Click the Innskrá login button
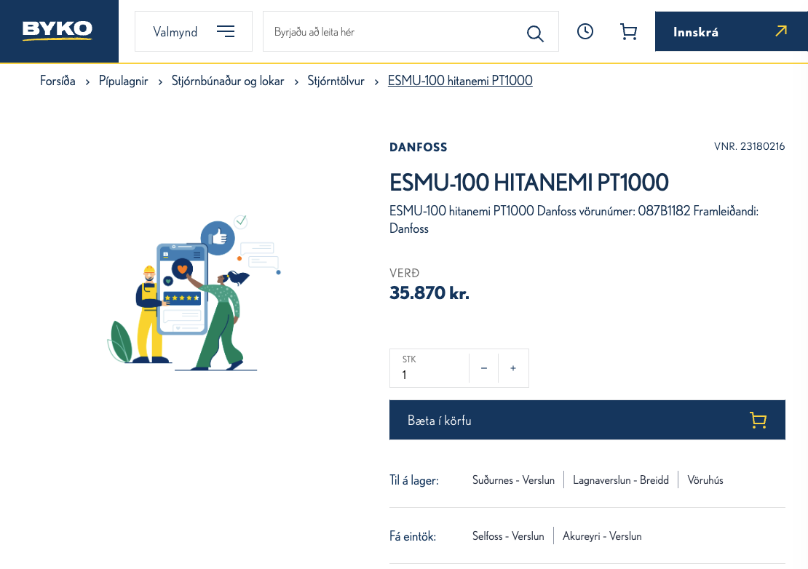This screenshot has width=808, height=569. pyautogui.click(x=732, y=31)
